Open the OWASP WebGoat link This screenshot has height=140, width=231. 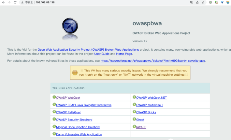coord(68,98)
